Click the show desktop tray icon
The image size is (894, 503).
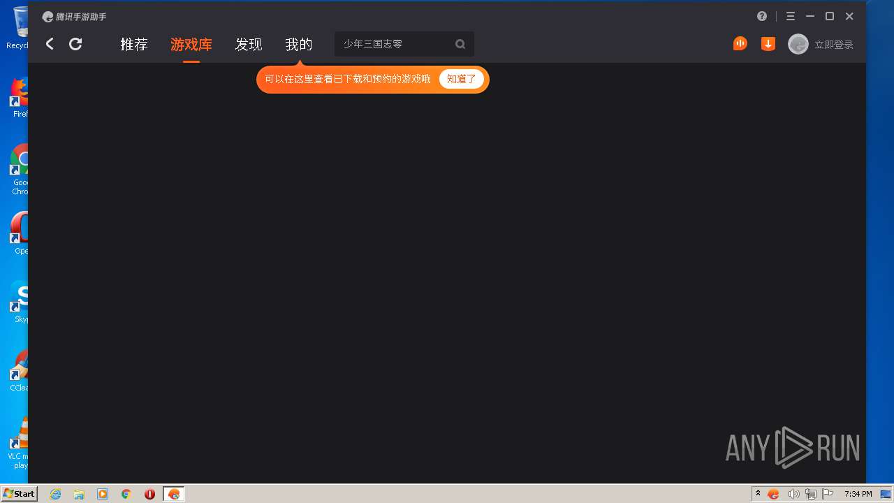point(886,494)
